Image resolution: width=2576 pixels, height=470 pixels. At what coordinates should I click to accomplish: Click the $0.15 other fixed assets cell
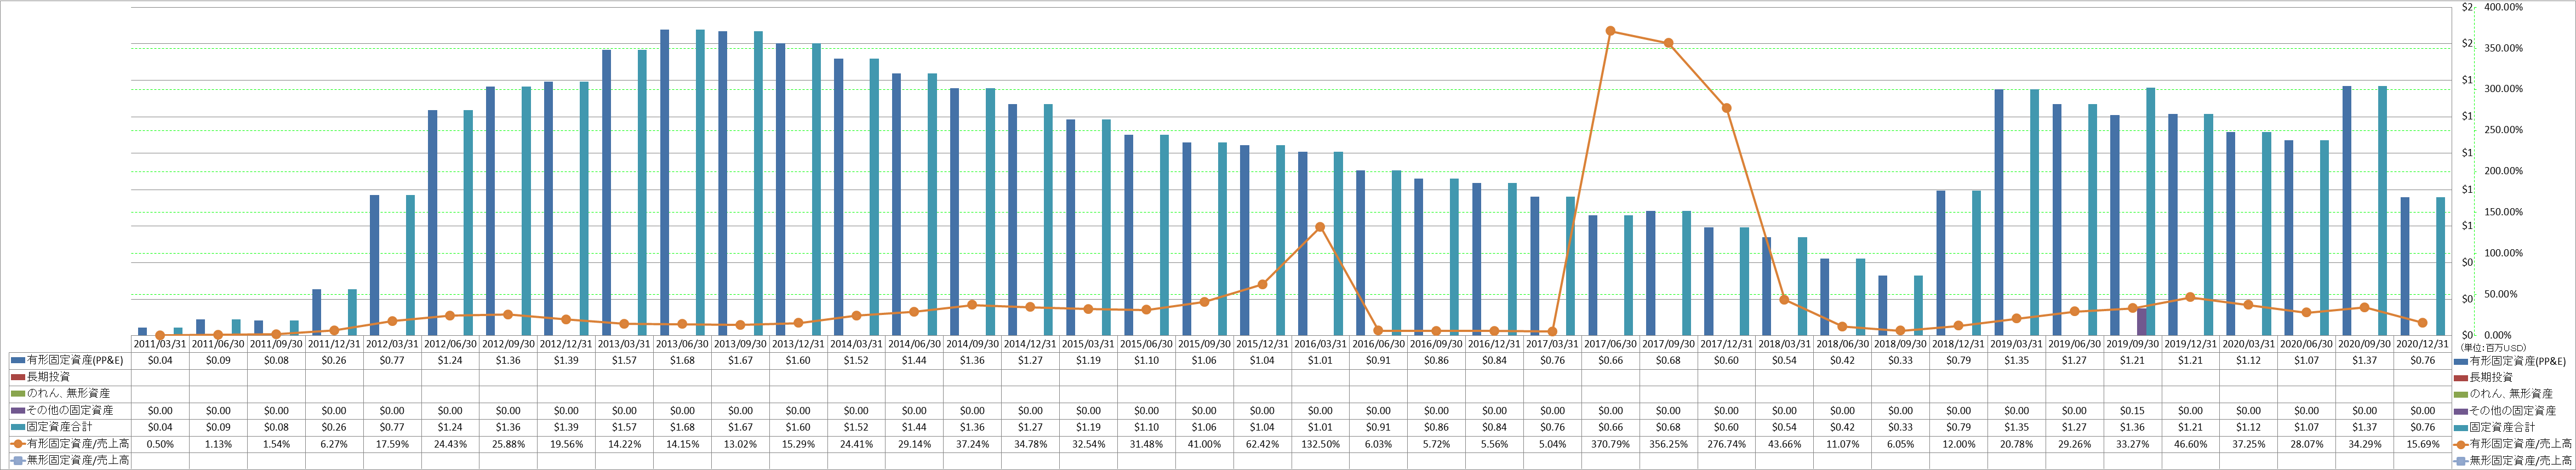2132,411
